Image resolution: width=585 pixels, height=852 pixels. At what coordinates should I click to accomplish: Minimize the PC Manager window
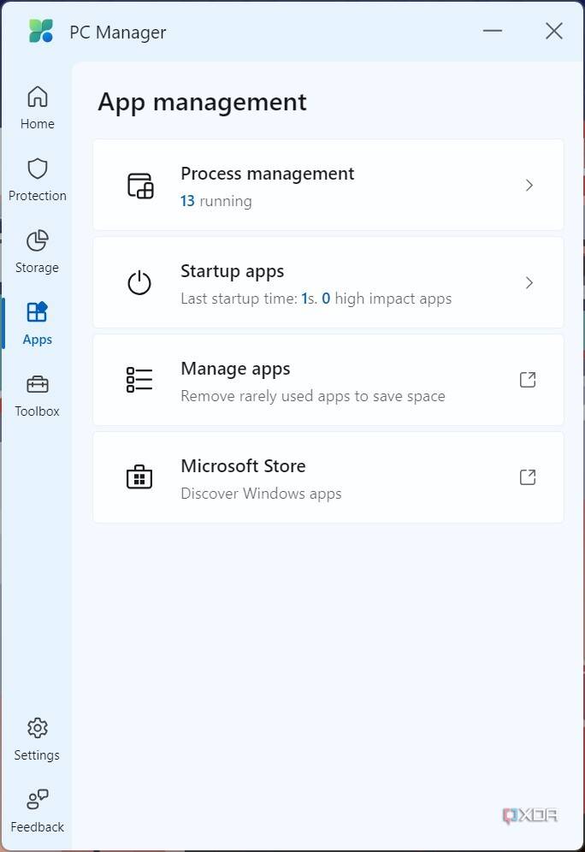pyautogui.click(x=493, y=31)
